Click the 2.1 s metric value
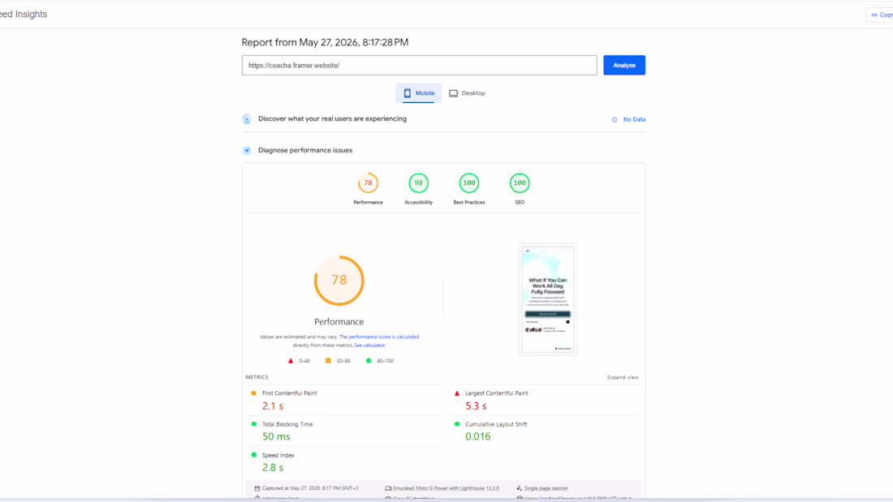The width and height of the screenshot is (893, 502). point(273,405)
